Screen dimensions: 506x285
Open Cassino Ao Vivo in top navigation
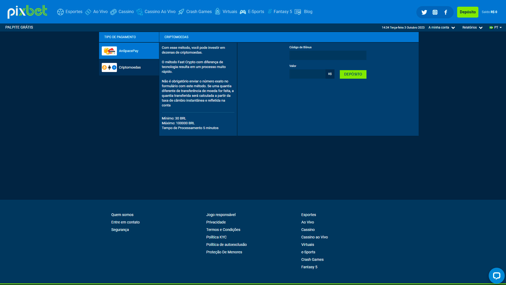[160, 12]
